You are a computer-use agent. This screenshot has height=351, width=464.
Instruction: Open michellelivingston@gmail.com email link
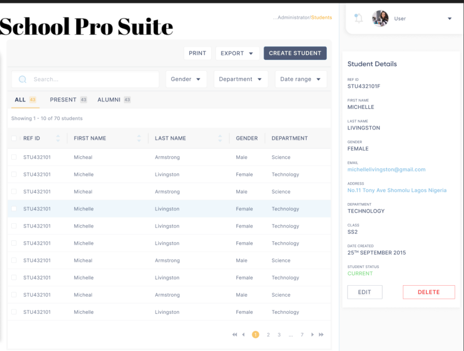[x=387, y=169]
